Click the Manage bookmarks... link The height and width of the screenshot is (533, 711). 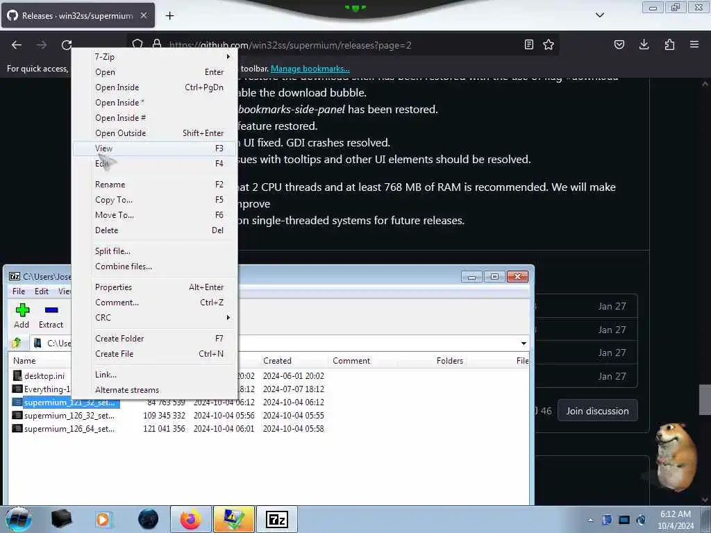tap(310, 69)
